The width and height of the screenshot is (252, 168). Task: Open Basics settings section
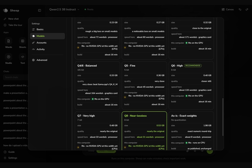click(x=48, y=29)
